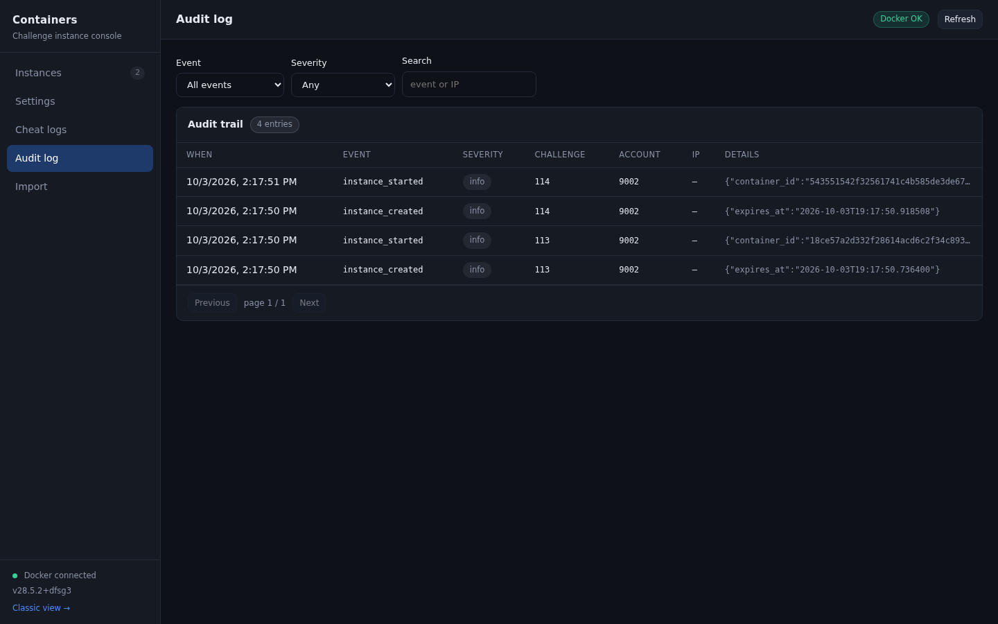Click details starting with container_id 543551542f
Screen dimensions: 998x624
pyautogui.click(x=848, y=182)
